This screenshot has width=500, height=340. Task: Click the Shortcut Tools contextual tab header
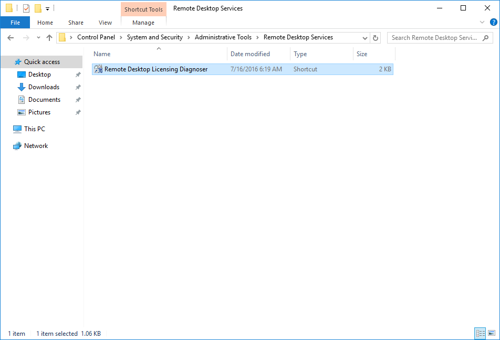pos(143,9)
